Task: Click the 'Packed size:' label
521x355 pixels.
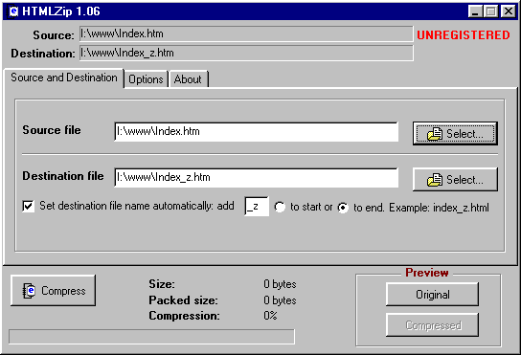Action: pyautogui.click(x=184, y=300)
